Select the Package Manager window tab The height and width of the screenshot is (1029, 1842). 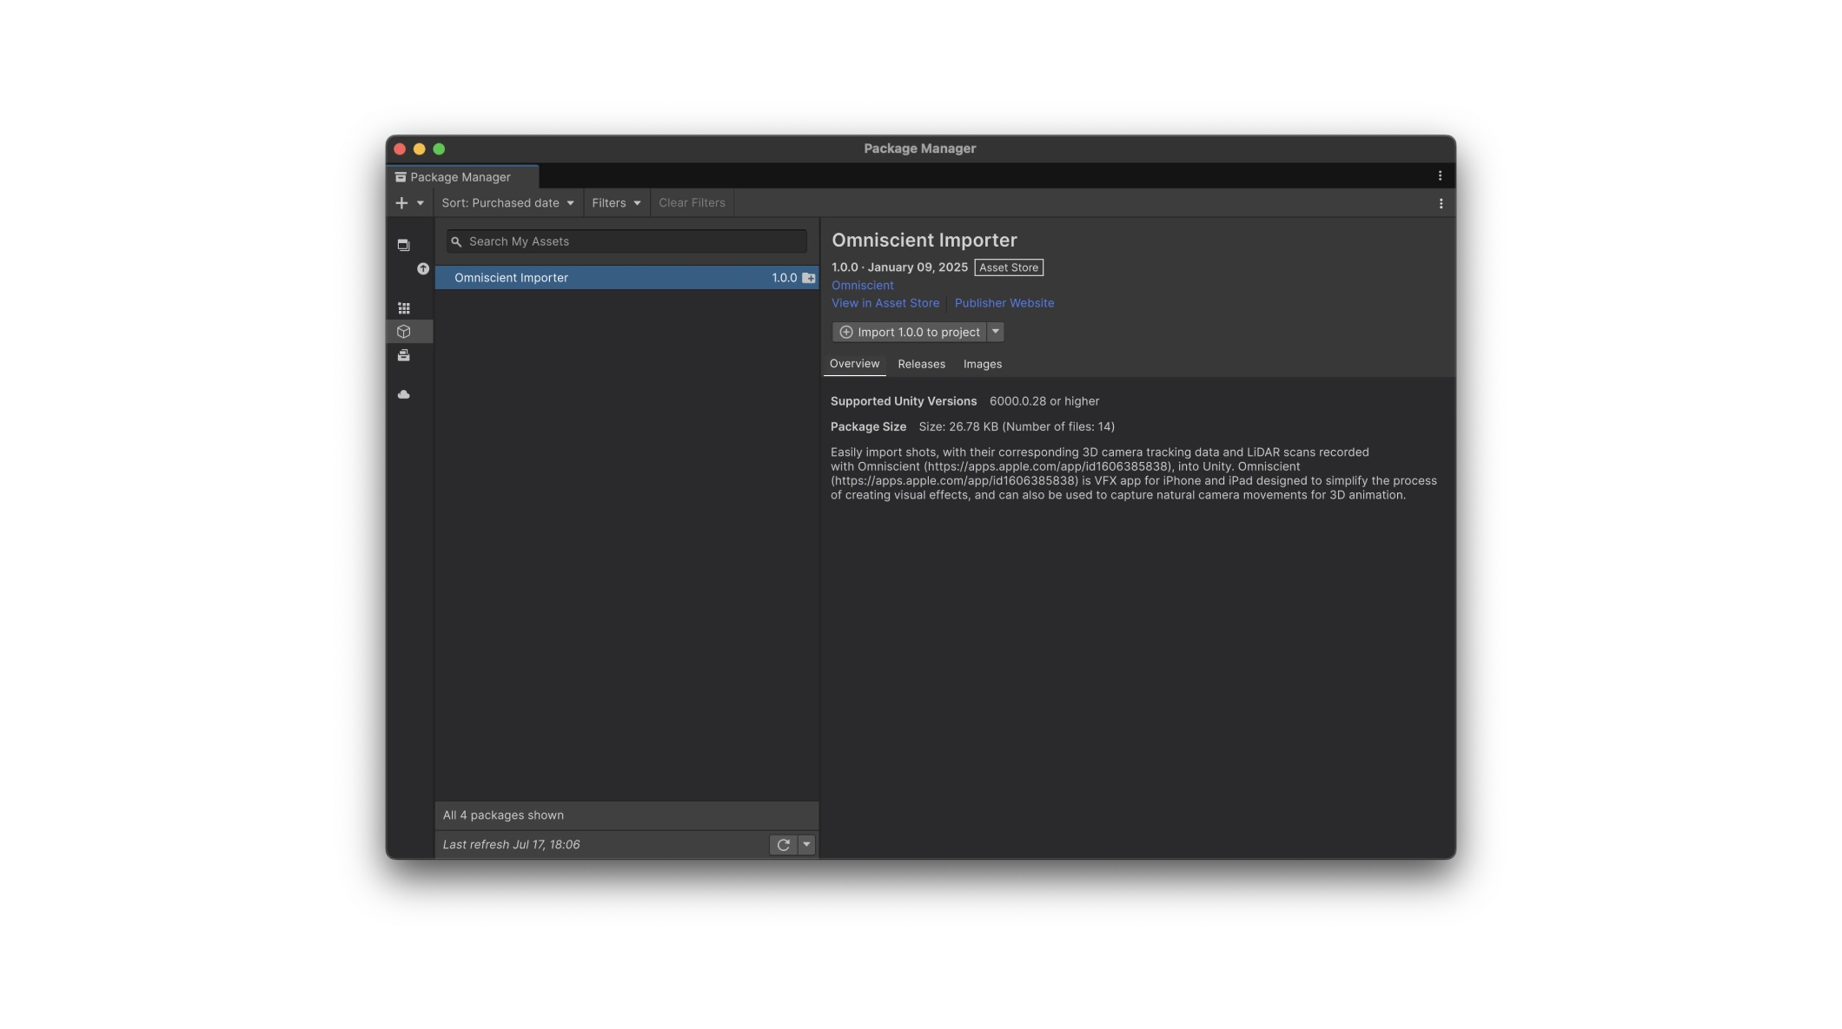[462, 177]
